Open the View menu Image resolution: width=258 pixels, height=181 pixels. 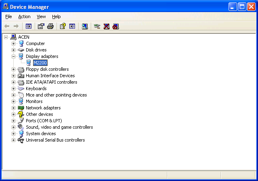point(41,16)
